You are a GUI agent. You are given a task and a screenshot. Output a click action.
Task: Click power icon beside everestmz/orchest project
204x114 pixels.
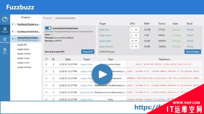pos(16,39)
